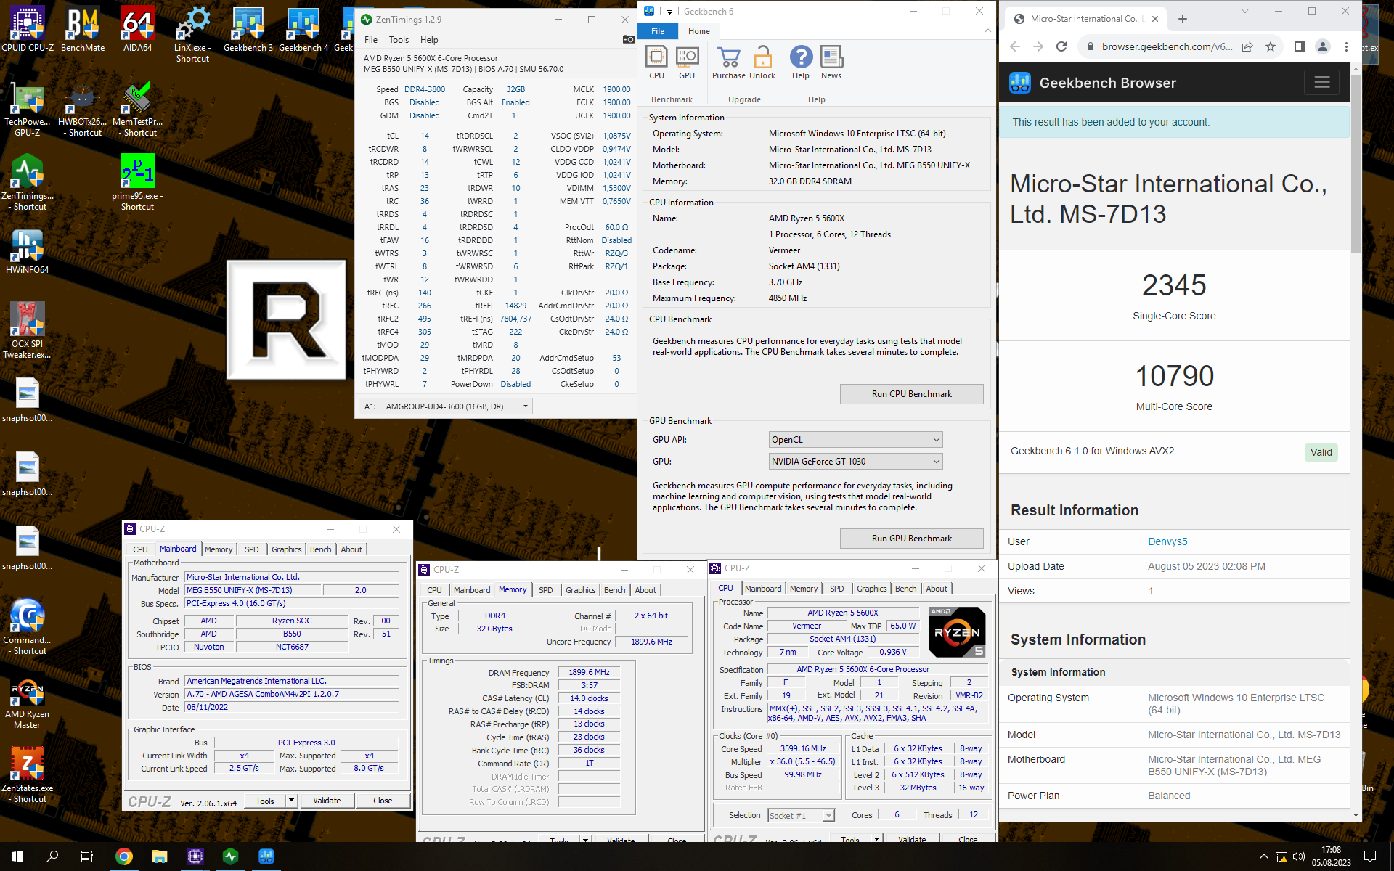Open first snaphsot00 image file on desktop
Viewport: 1394px width, 871px height.
[x=28, y=400]
